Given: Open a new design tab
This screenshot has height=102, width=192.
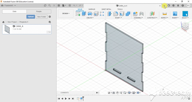Looking at the screenshot, I should point(164,6).
